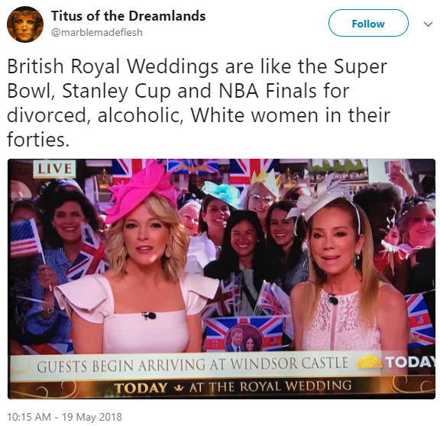Click the white TODAY wordmark at the banner's right end
440x426 pixels.
pos(410,362)
